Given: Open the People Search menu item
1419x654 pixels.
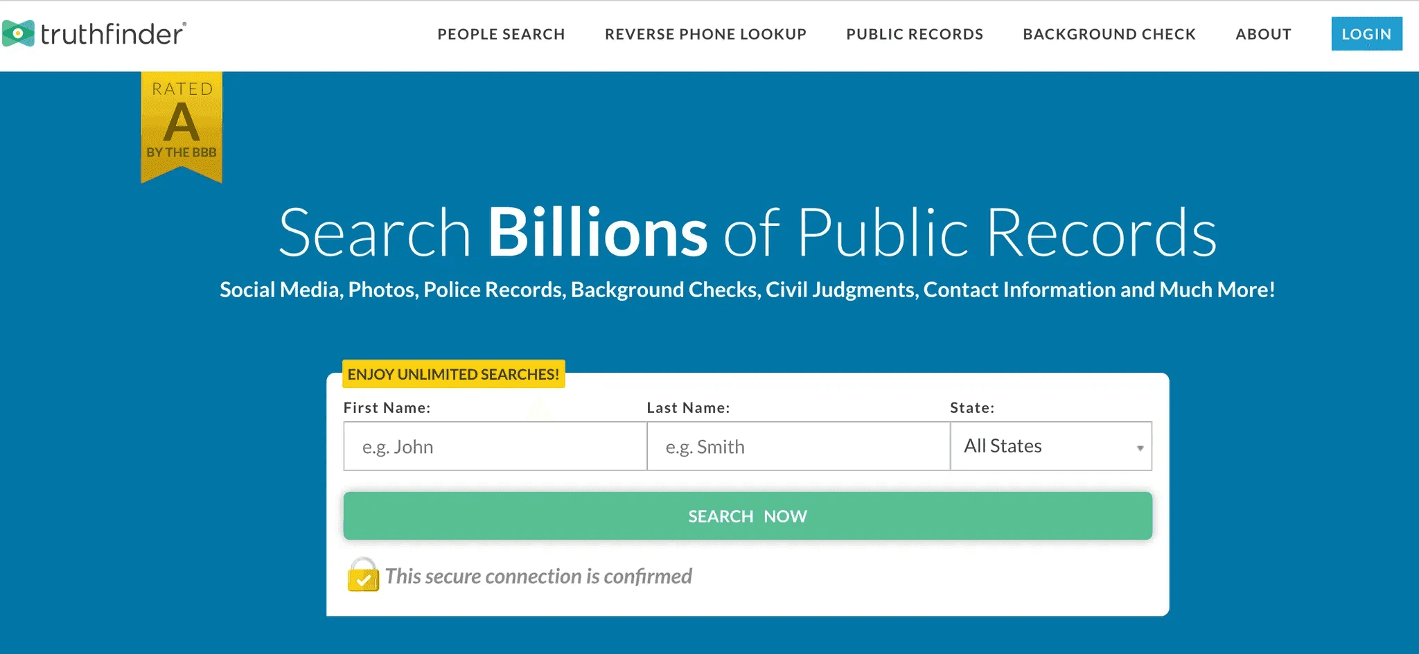Looking at the screenshot, I should tap(501, 34).
